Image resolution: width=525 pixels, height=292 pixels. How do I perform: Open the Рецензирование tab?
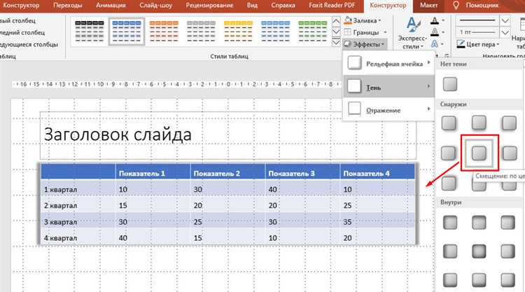point(209,6)
